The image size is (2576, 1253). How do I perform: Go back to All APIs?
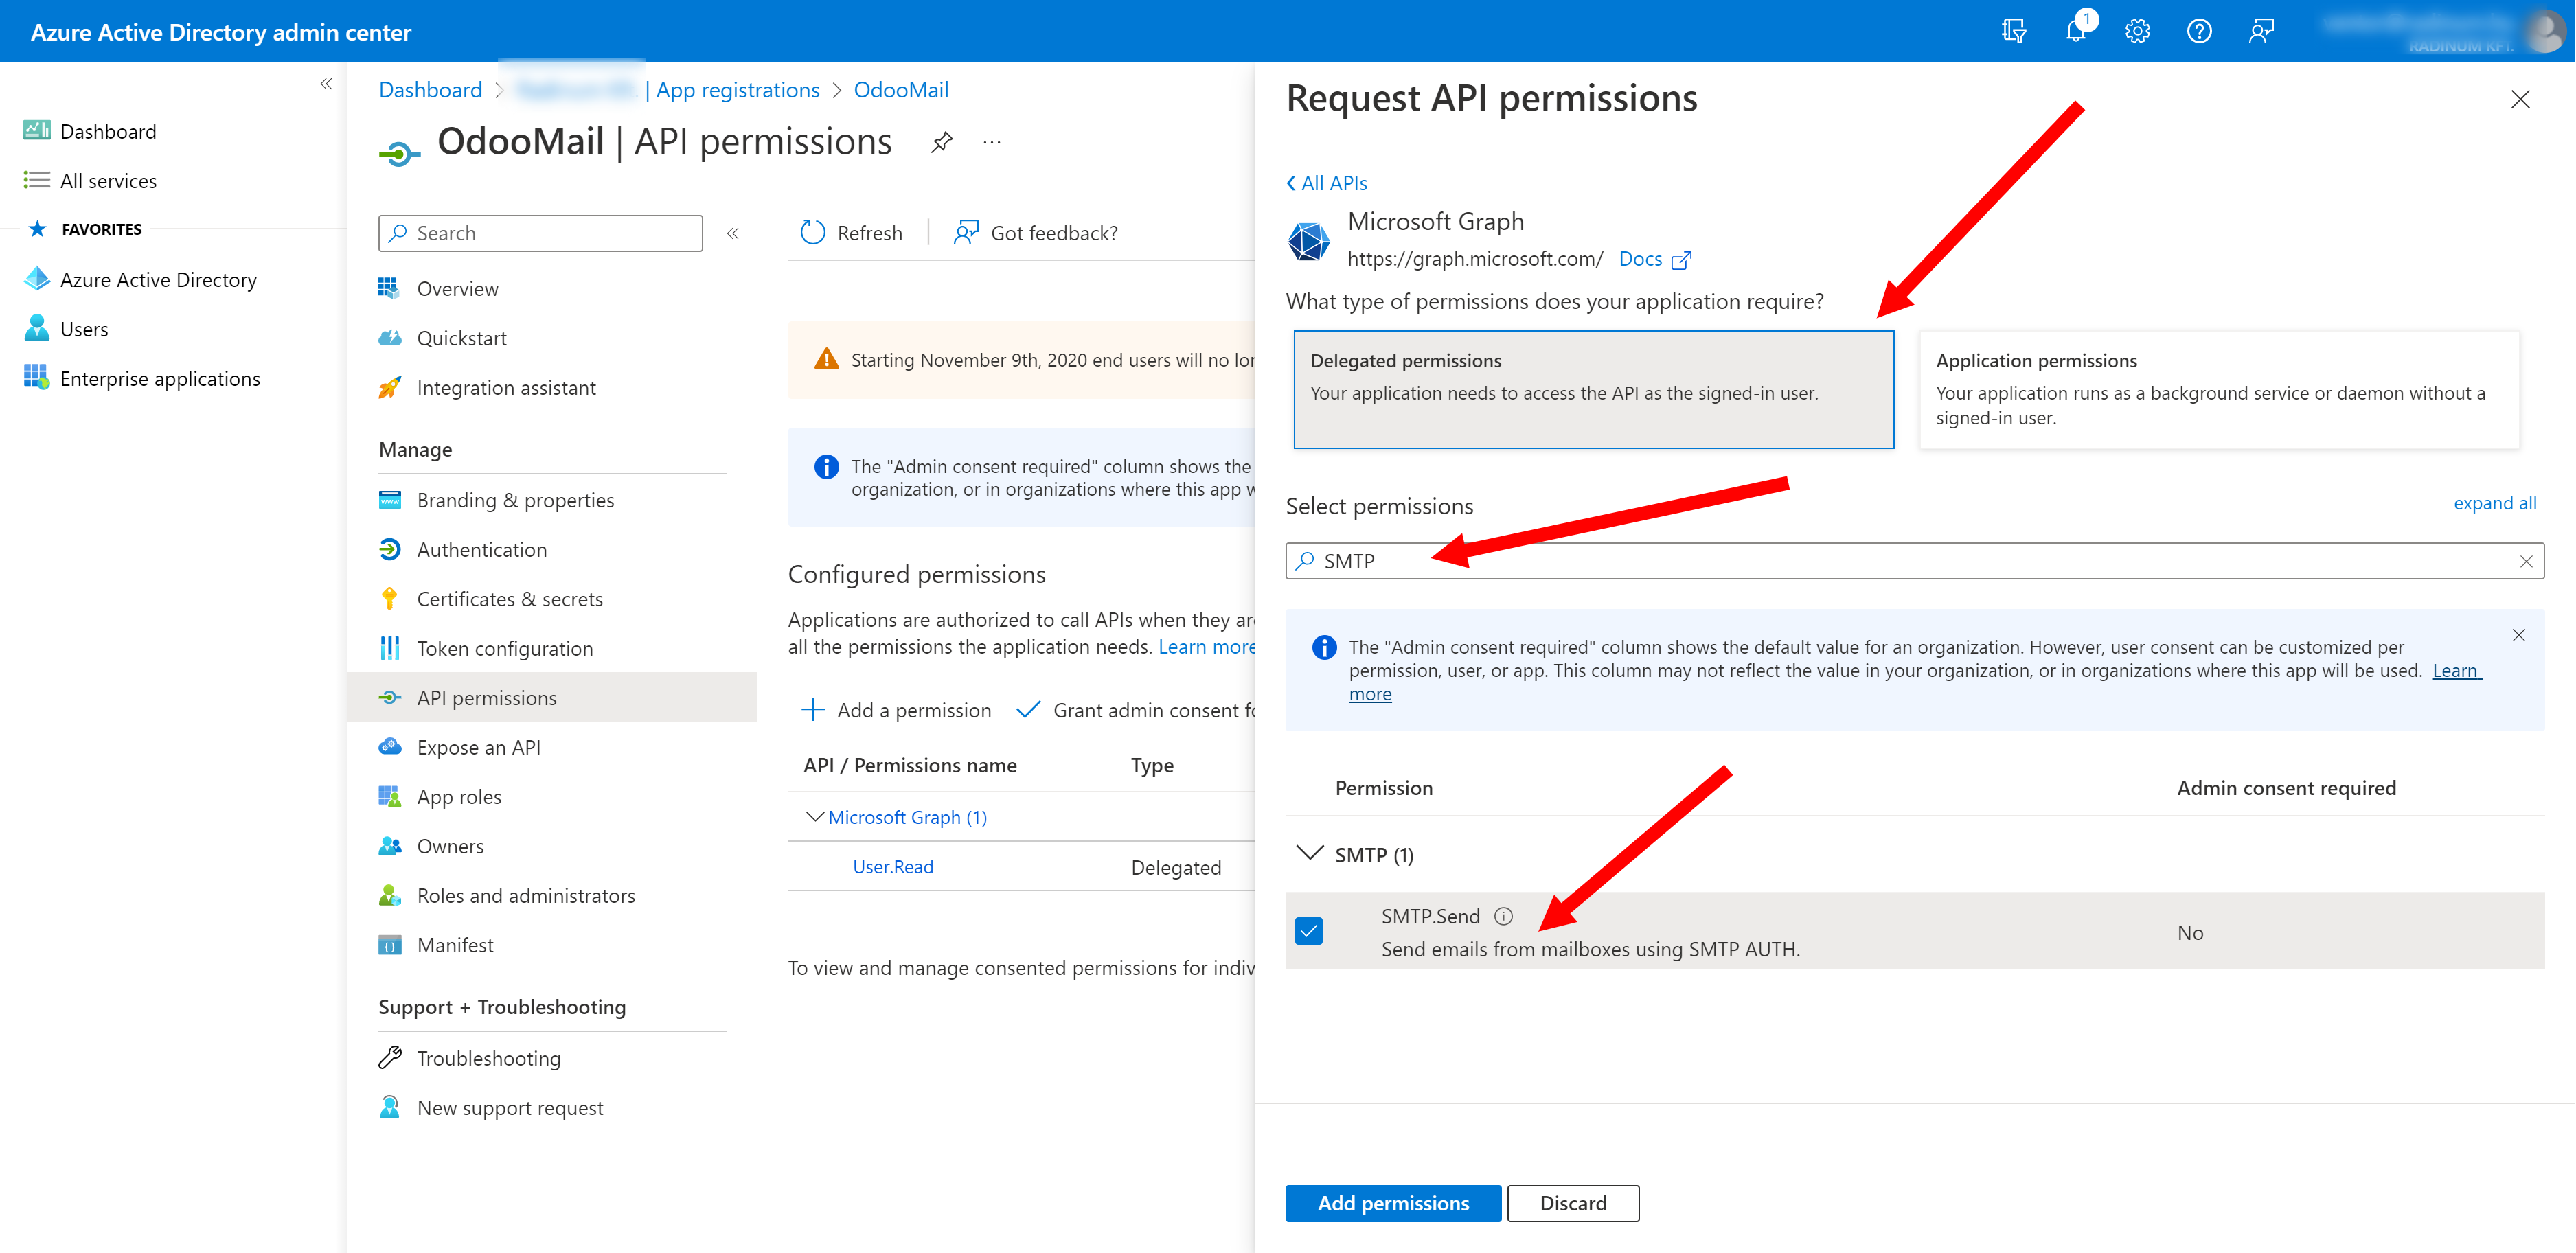coord(1327,183)
